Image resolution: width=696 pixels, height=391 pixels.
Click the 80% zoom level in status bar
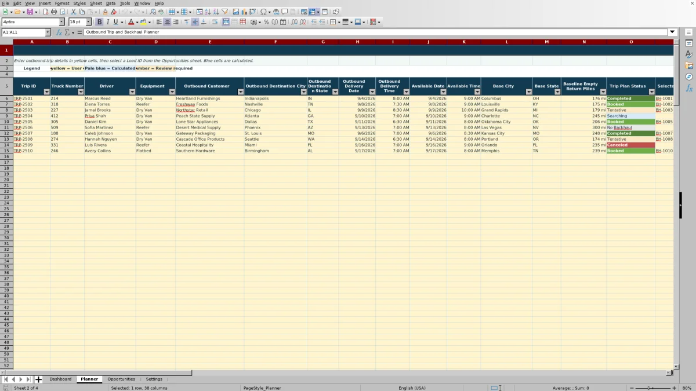[687, 388]
